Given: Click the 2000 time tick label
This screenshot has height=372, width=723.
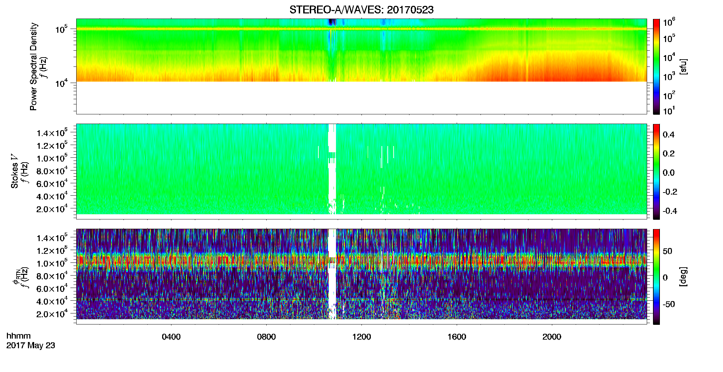Looking at the screenshot, I should (x=552, y=337).
